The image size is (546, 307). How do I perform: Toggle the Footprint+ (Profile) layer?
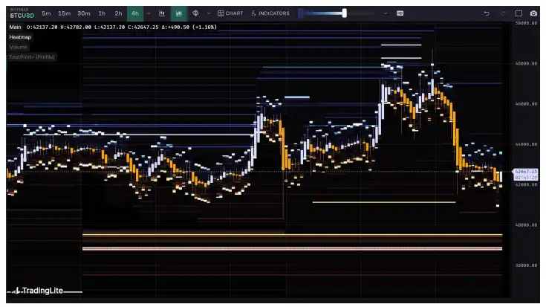32,56
